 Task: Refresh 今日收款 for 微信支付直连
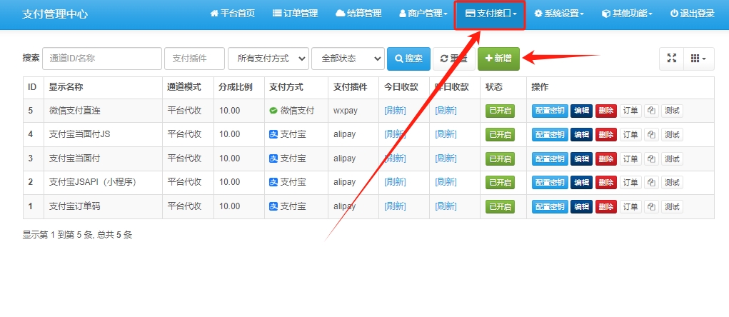click(395, 111)
